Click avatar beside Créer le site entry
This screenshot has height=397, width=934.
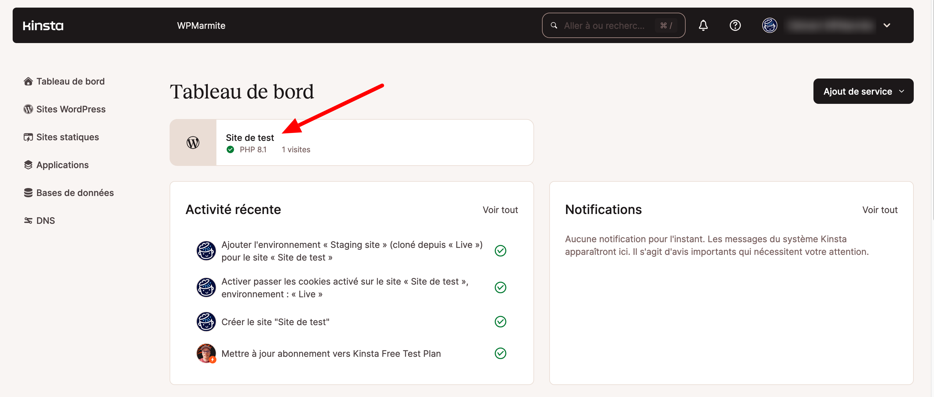point(206,322)
